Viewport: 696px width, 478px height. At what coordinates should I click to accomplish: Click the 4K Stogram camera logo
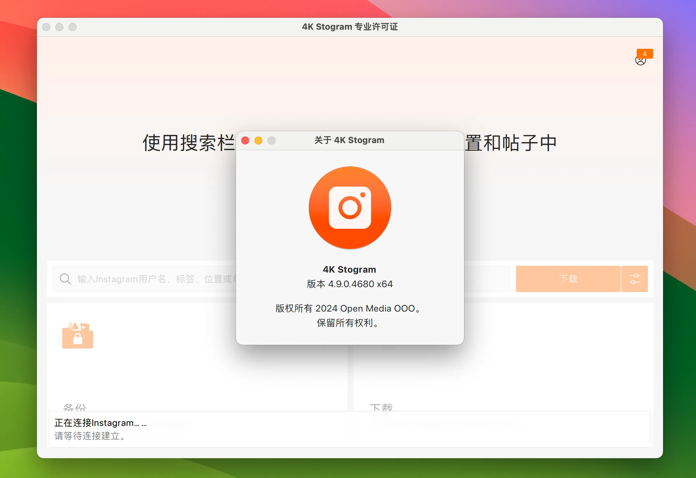click(350, 208)
